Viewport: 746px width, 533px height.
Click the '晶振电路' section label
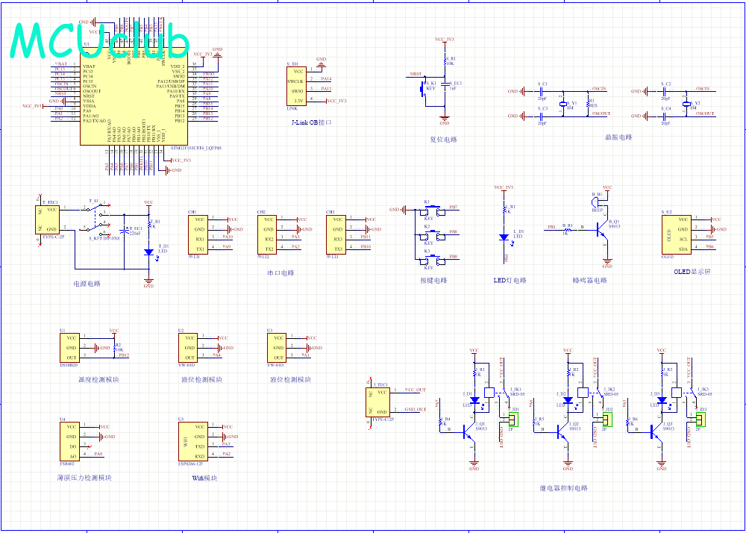(x=618, y=137)
